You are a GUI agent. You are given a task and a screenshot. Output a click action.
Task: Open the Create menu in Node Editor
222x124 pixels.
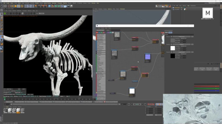(102, 28)
